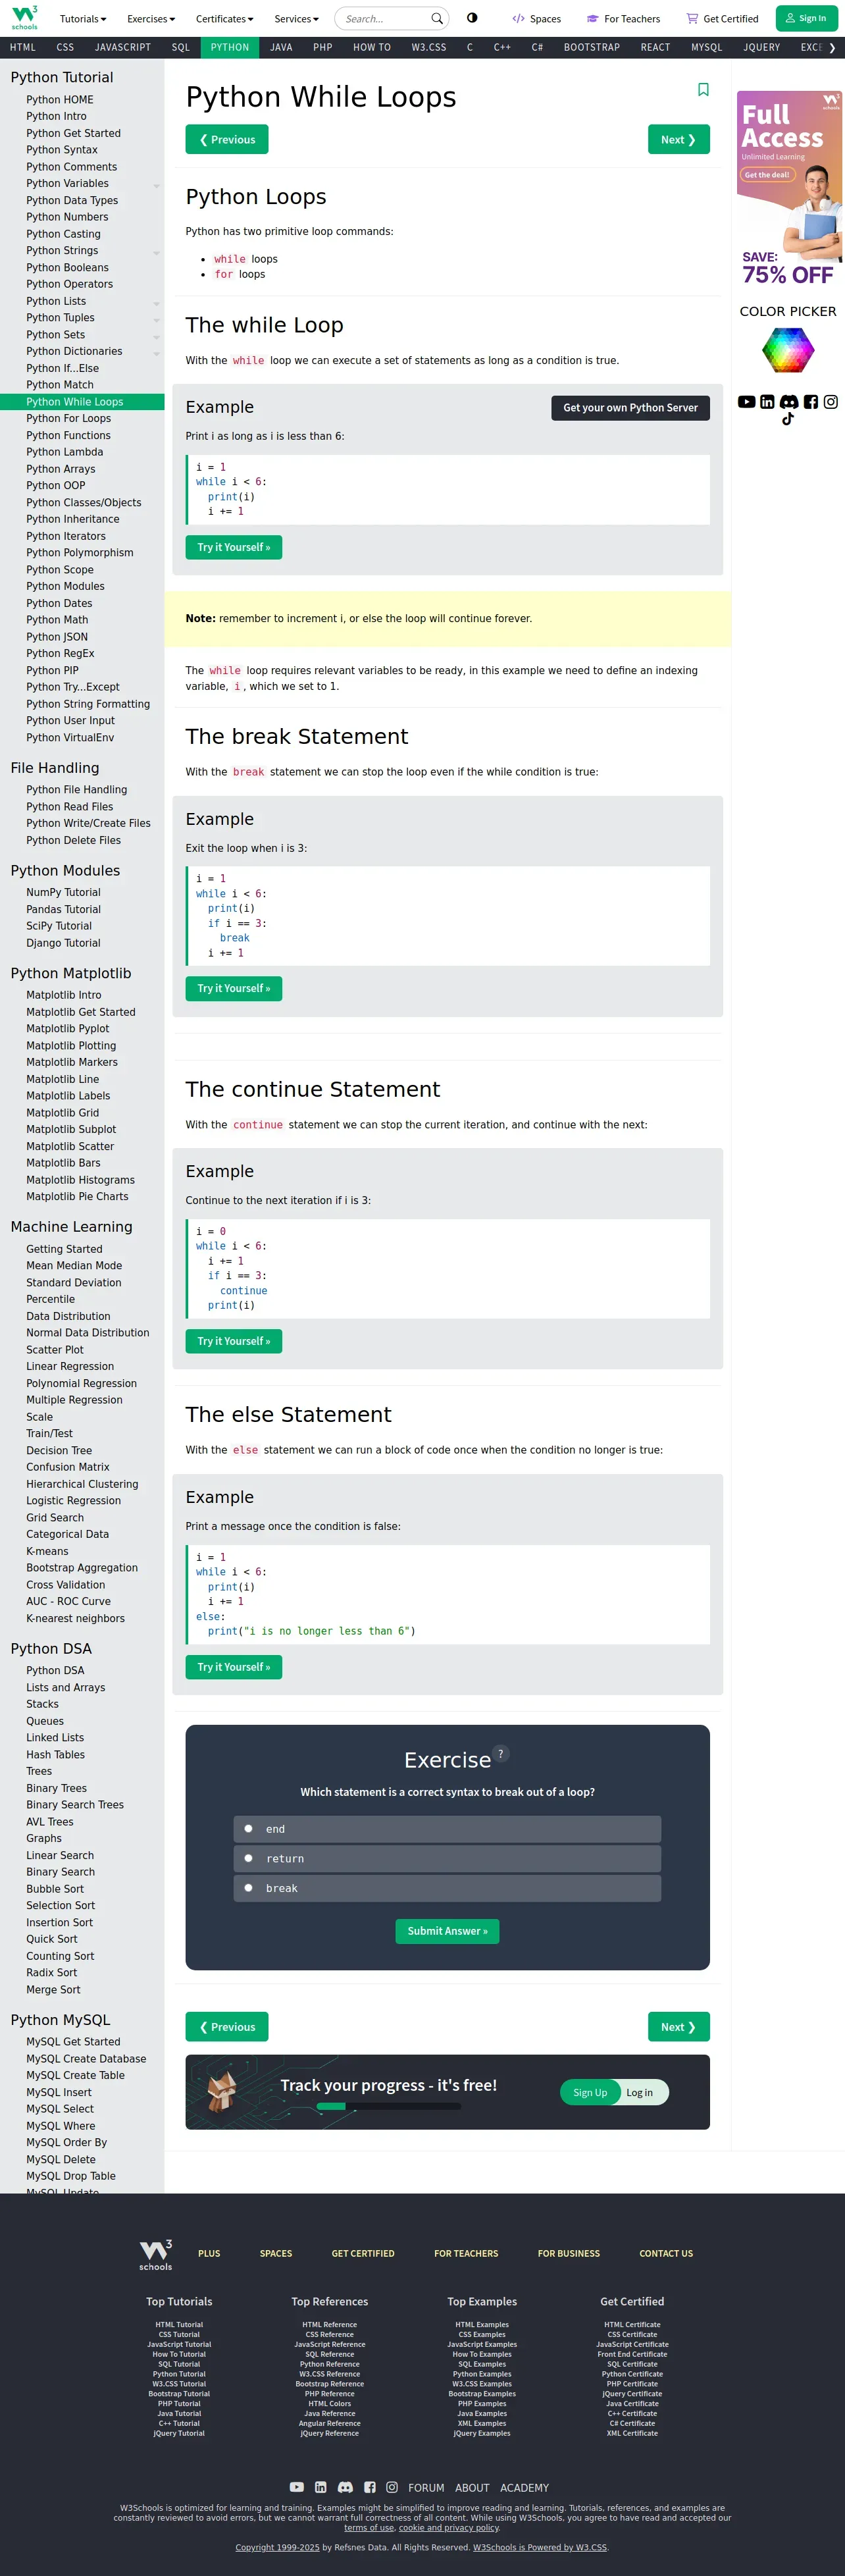Screen dimensions: 845x2576
Task: Expand Python Dictionaries submenu arrow
Action: coord(156,354)
